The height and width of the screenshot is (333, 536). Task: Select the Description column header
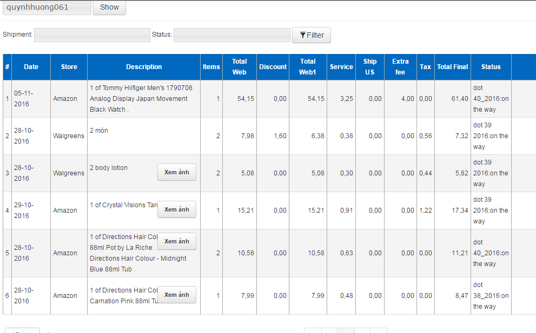pyautogui.click(x=144, y=67)
